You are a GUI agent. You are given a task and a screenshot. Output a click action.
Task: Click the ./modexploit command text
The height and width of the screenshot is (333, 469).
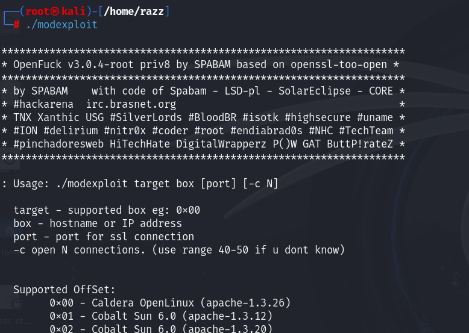[x=61, y=25]
